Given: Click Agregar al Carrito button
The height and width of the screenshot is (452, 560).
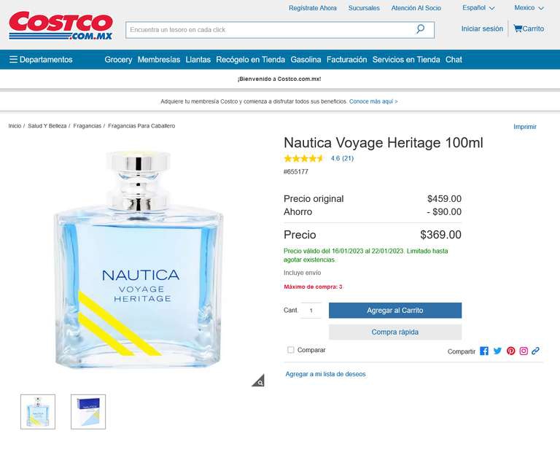Looking at the screenshot, I should tap(395, 311).
